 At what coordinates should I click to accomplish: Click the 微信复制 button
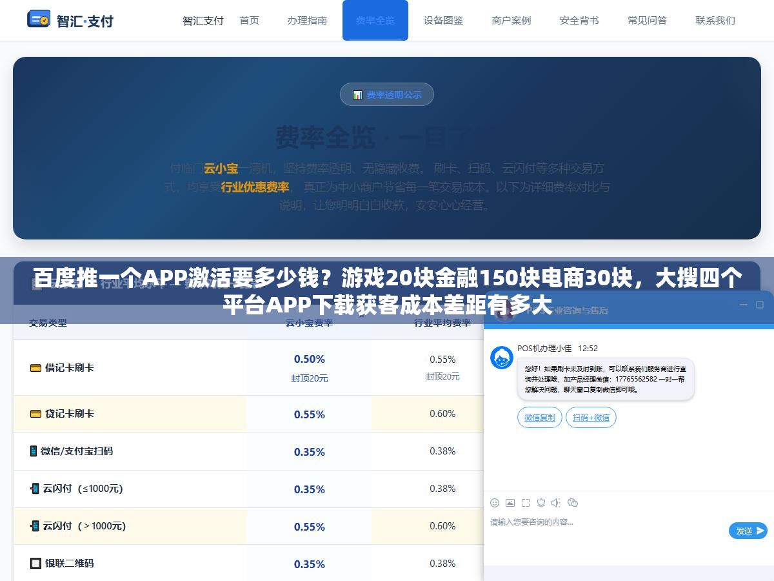pyautogui.click(x=540, y=418)
